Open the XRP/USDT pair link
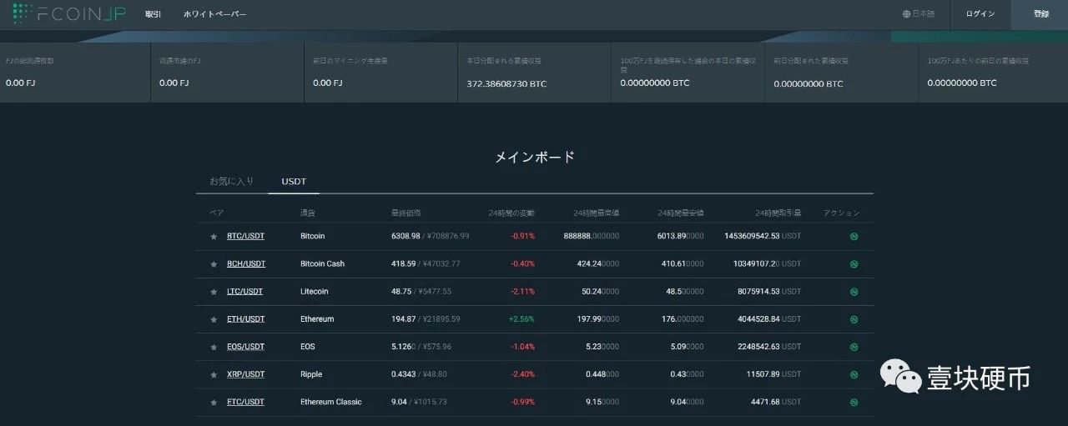 click(x=245, y=374)
